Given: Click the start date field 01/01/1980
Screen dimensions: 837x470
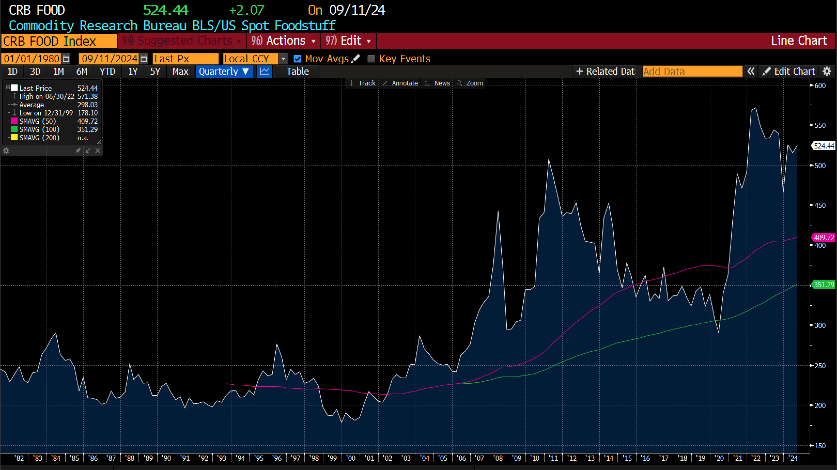Looking at the screenshot, I should click(32, 59).
